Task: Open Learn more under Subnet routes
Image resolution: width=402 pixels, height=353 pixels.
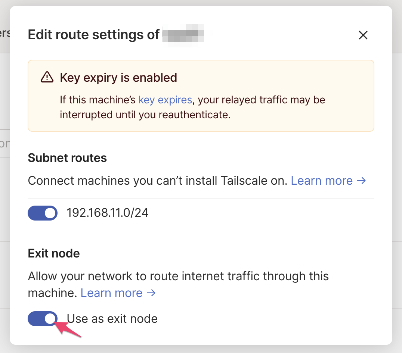Action: [x=322, y=181]
